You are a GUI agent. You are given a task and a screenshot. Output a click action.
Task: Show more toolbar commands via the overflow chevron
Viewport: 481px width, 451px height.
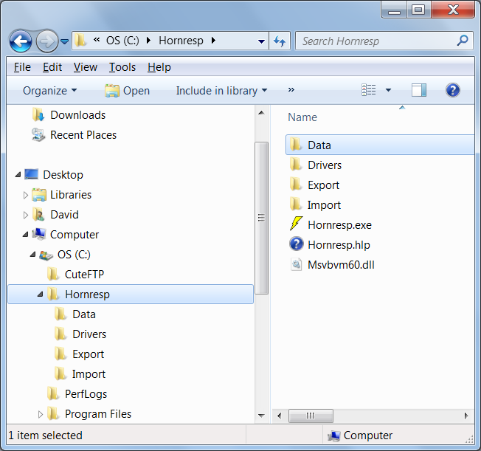click(x=291, y=89)
